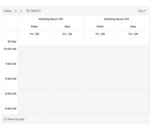Select 1:00 AM slot for Alex Room 101
Image resolution: width=152 pixels, height=136 pixels.
pos(67,64)
